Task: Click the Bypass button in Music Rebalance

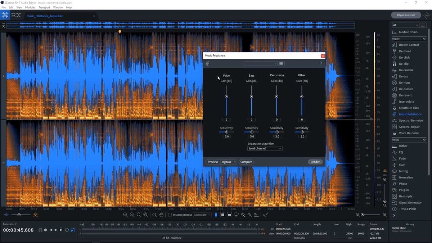Action: (x=226, y=162)
